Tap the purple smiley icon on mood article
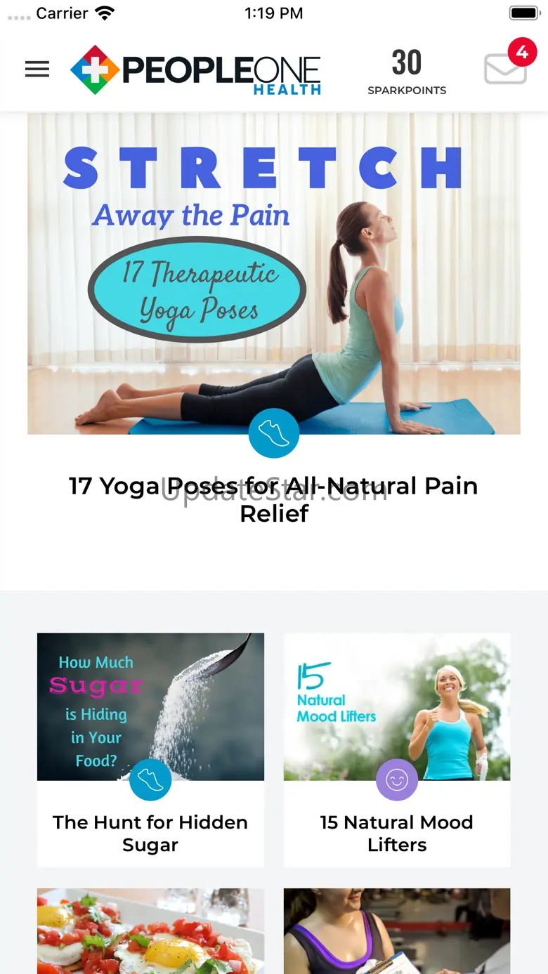 pyautogui.click(x=397, y=779)
